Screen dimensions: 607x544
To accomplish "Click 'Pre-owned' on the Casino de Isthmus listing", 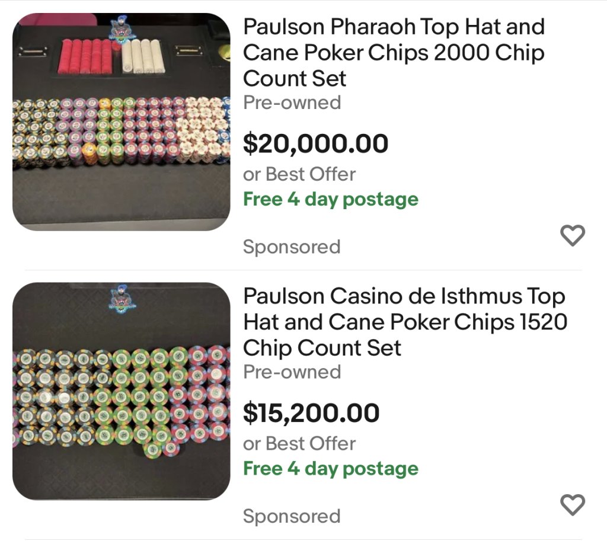I will click(x=292, y=372).
